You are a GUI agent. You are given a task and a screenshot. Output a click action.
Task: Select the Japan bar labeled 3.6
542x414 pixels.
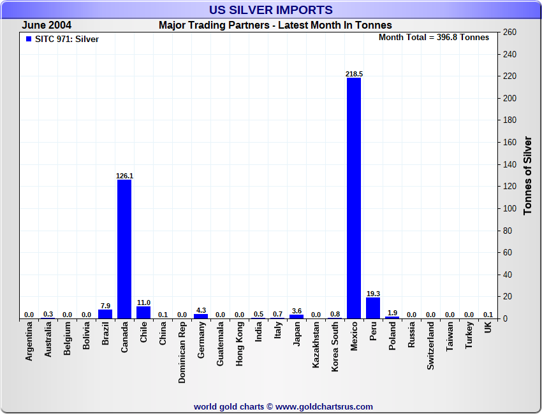point(297,317)
